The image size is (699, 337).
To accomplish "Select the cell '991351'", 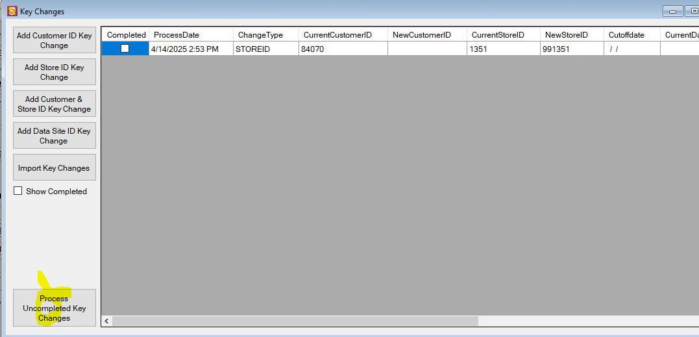I will click(x=572, y=49).
